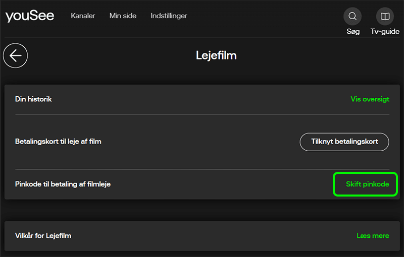Select the Vilkår for Lejefilm label
404x257 pixels.
tap(43, 236)
